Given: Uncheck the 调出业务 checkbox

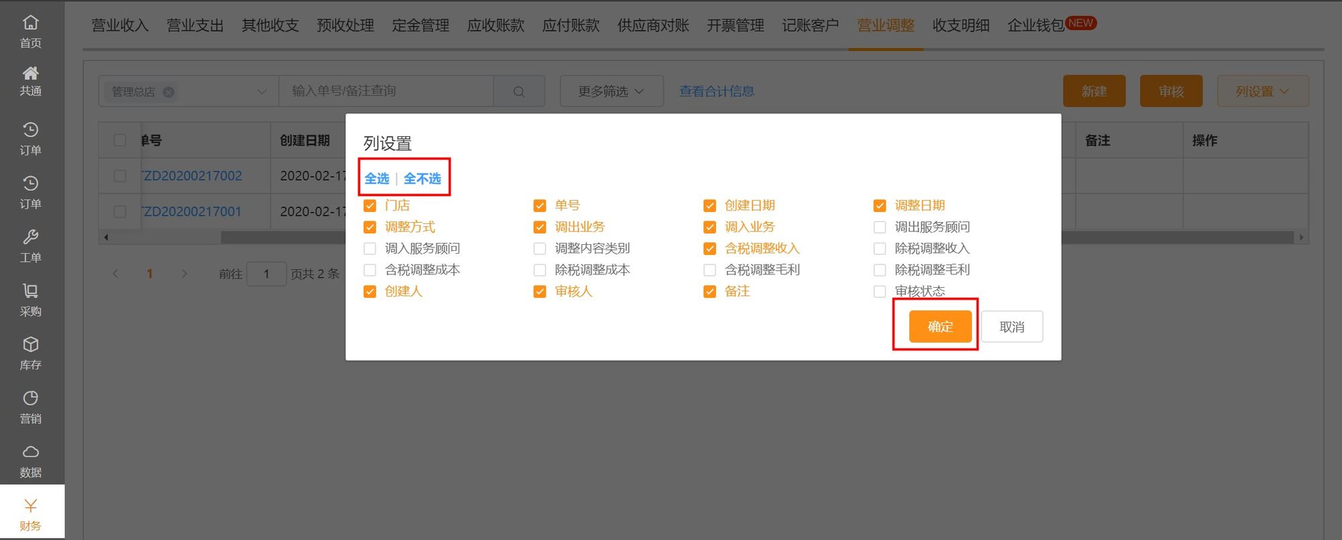Looking at the screenshot, I should (x=539, y=227).
